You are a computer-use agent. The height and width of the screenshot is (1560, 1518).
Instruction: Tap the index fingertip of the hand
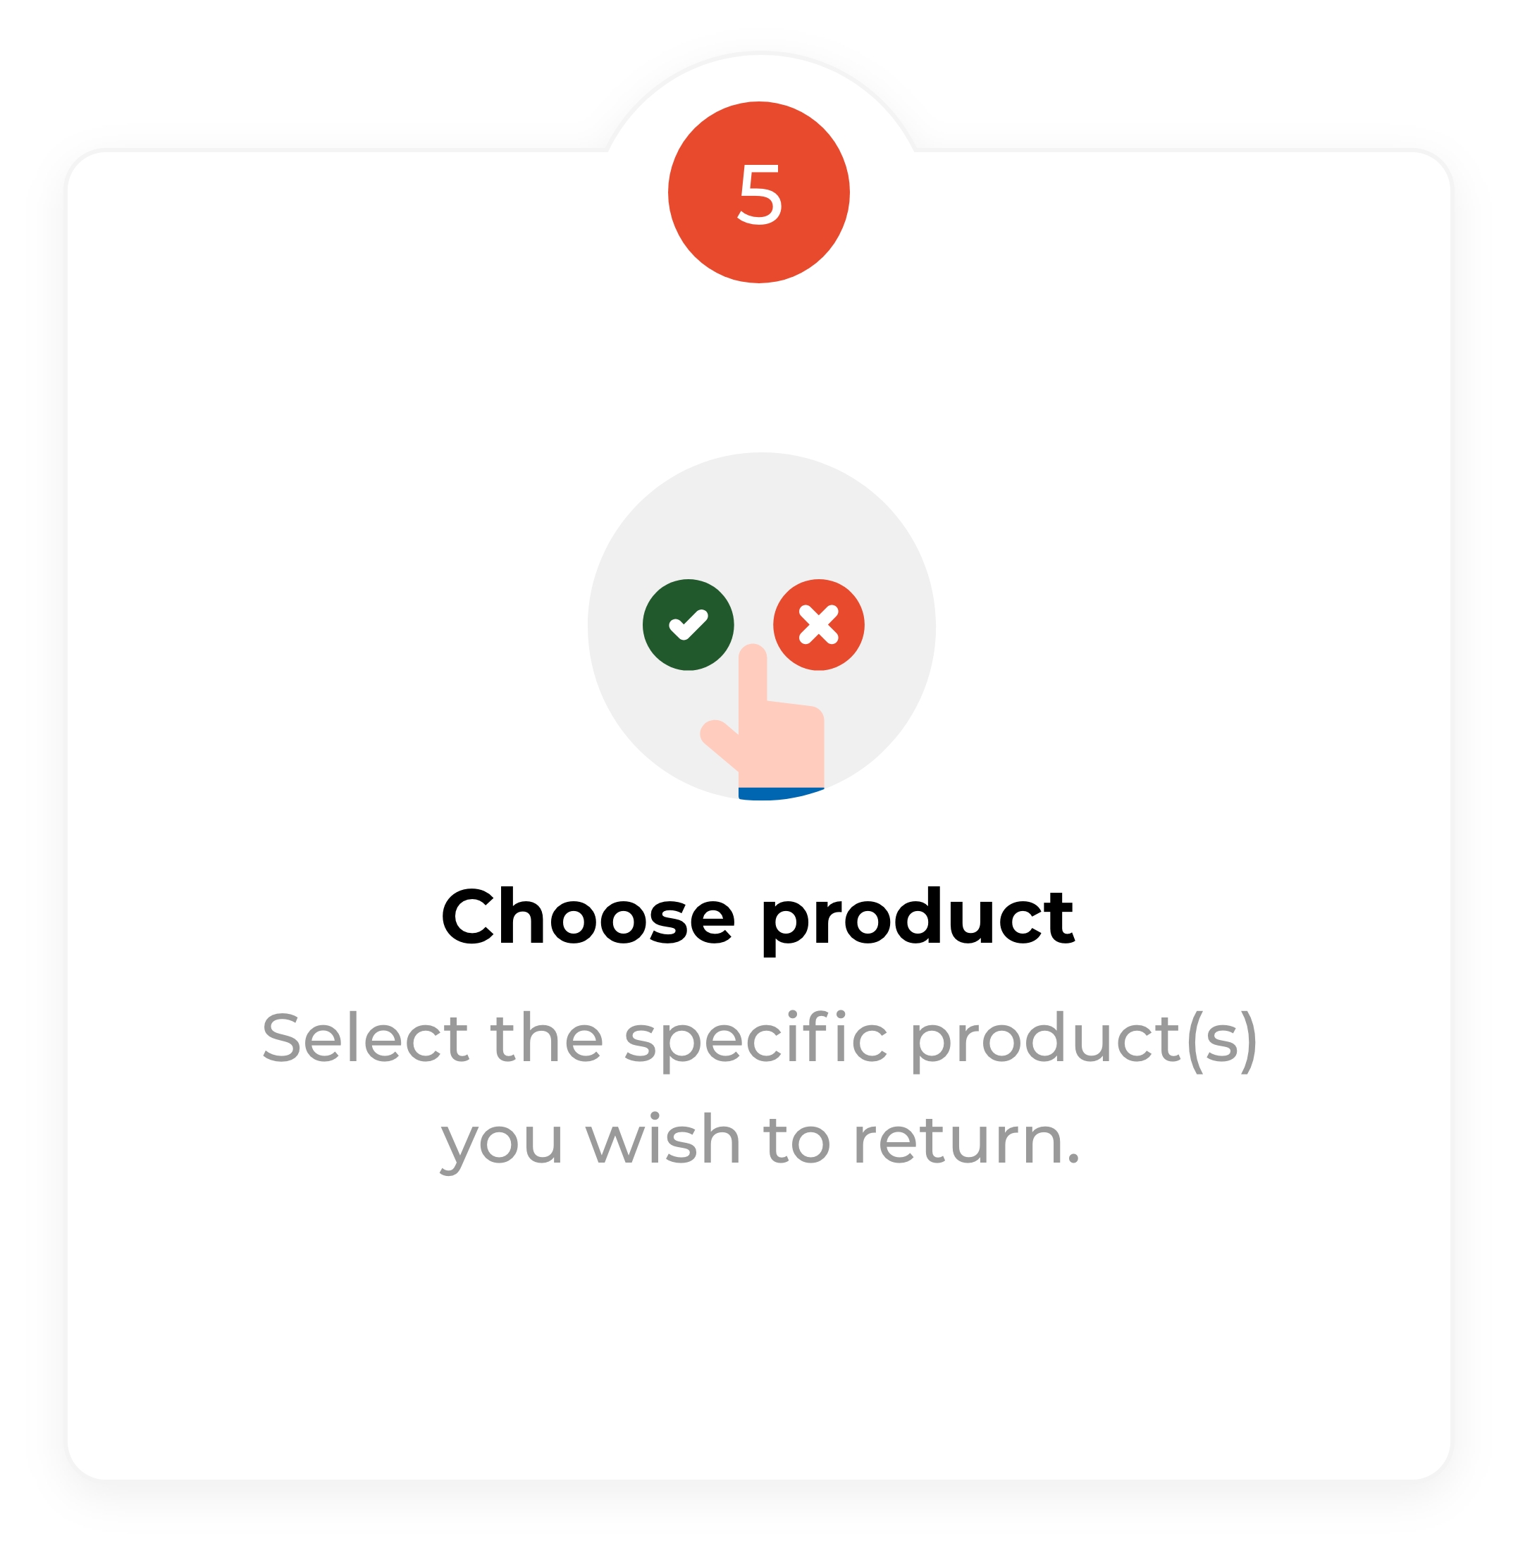[x=753, y=657]
